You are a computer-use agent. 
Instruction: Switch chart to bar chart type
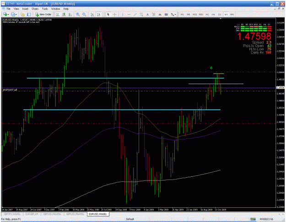pos(58,14)
